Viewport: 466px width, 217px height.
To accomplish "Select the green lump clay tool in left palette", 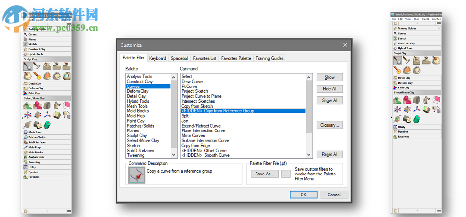I will (27, 106).
